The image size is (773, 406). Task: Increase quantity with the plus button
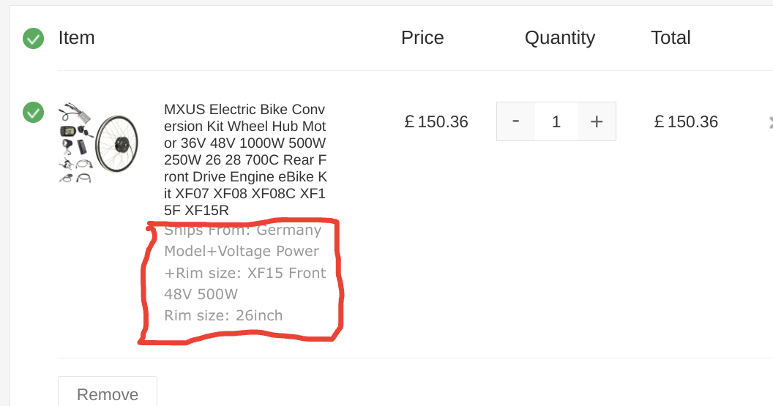[597, 121]
